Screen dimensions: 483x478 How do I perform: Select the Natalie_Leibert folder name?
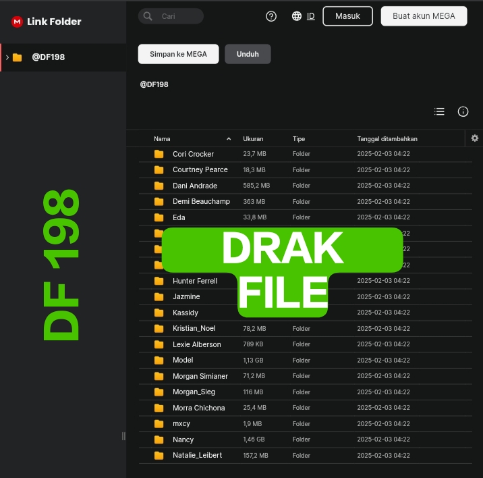coord(197,456)
